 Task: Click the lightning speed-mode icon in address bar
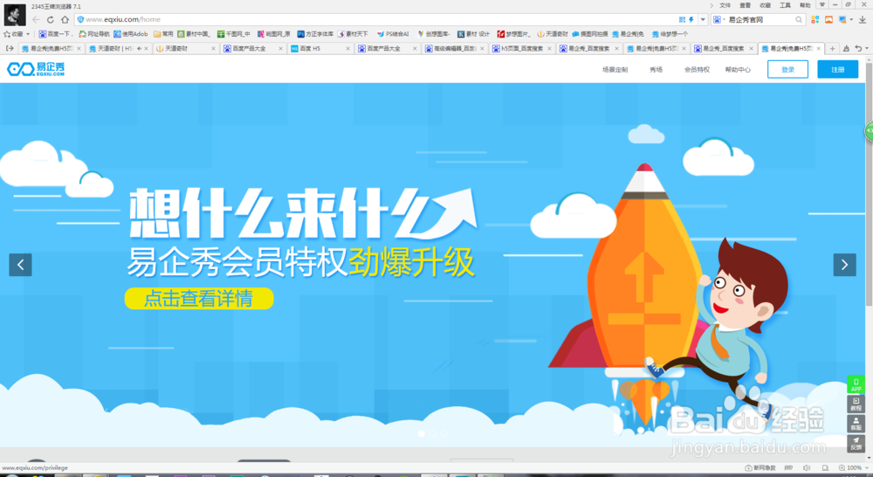[691, 19]
